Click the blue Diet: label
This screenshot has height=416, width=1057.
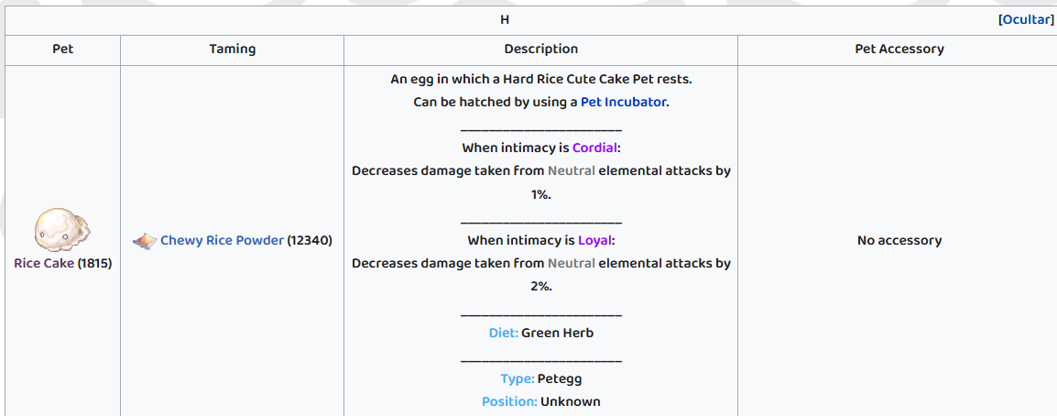[x=504, y=333]
